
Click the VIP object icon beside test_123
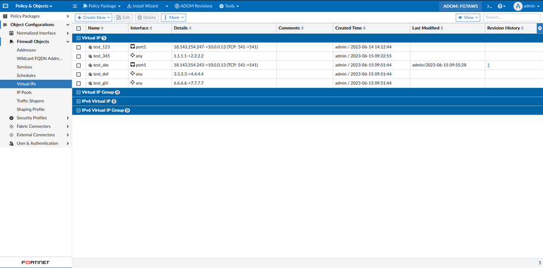coord(90,47)
